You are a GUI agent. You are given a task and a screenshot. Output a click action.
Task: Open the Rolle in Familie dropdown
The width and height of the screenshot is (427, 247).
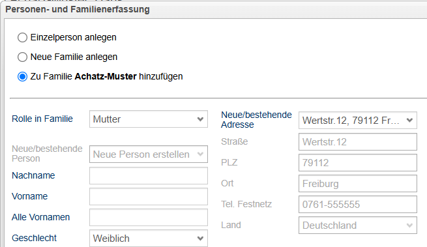pos(149,119)
